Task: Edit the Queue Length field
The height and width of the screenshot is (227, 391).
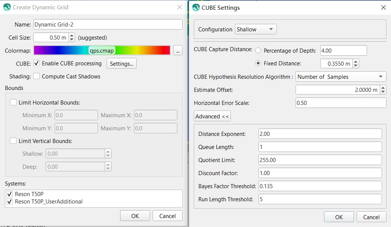Action: tap(320, 147)
